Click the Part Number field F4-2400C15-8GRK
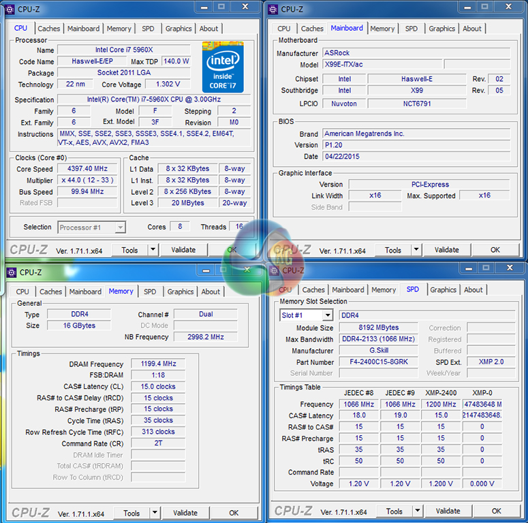 [378, 362]
